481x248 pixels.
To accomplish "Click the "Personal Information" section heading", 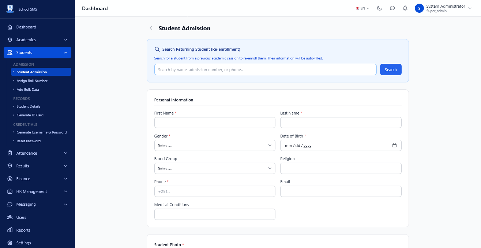I will point(174,100).
